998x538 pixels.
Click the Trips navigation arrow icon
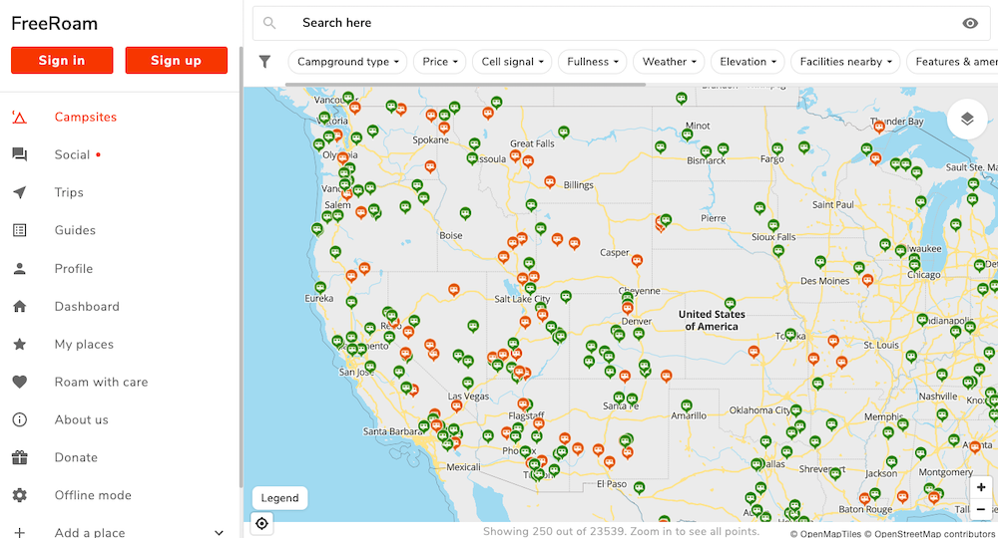click(x=20, y=192)
